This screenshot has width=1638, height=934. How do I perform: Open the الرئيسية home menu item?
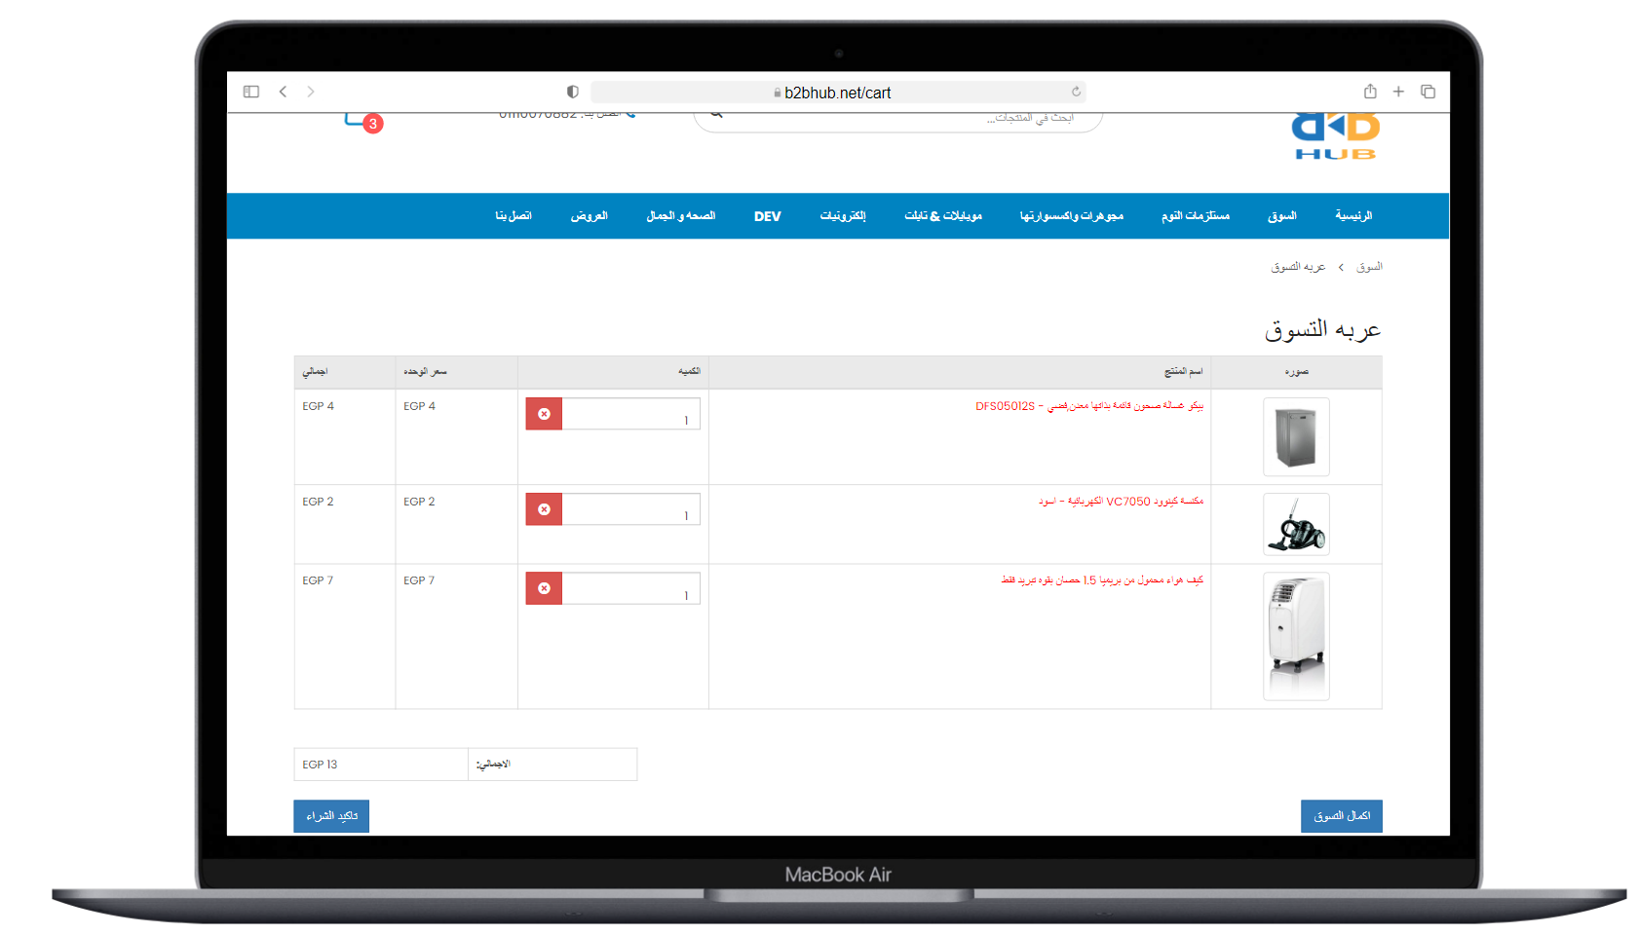(x=1353, y=216)
